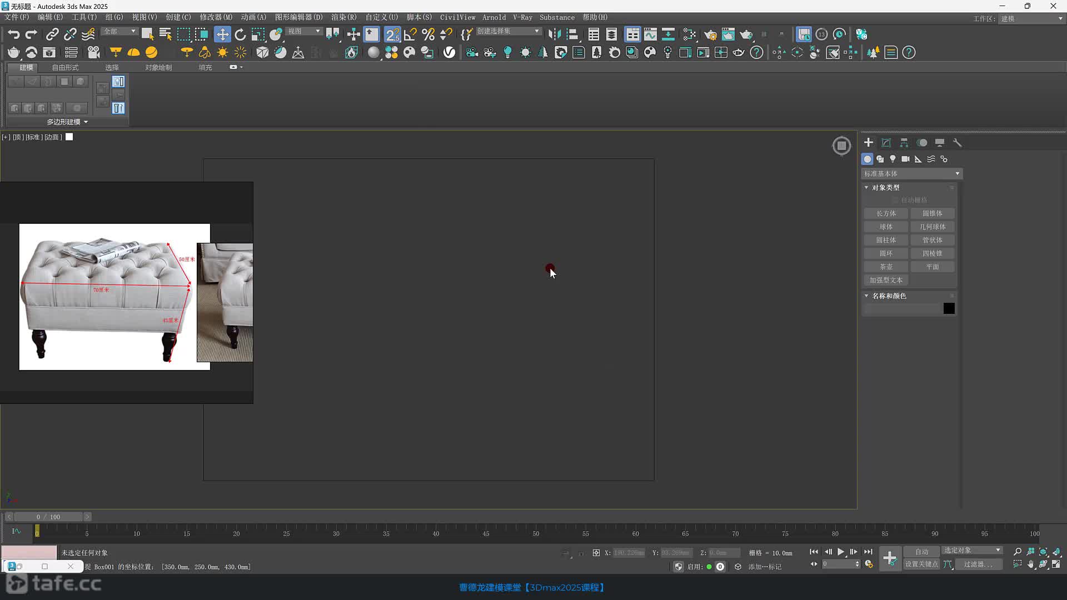Viewport: 1067px width, 600px height.
Task: Redo the action with toolbar arrow
Action: click(x=31, y=34)
